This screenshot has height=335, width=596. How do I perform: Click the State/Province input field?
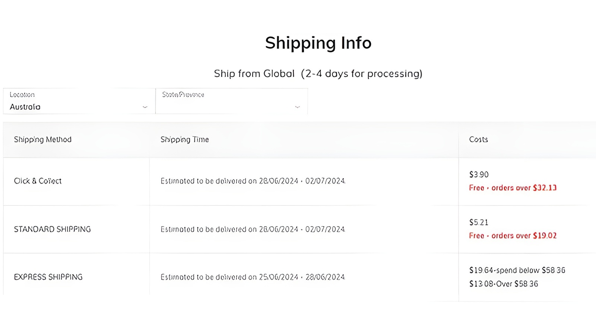click(x=223, y=107)
